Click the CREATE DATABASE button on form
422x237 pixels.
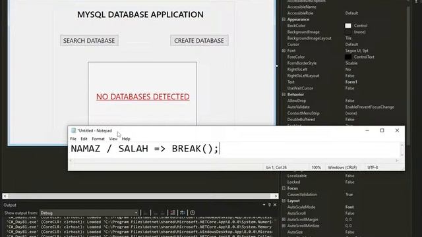coord(199,41)
